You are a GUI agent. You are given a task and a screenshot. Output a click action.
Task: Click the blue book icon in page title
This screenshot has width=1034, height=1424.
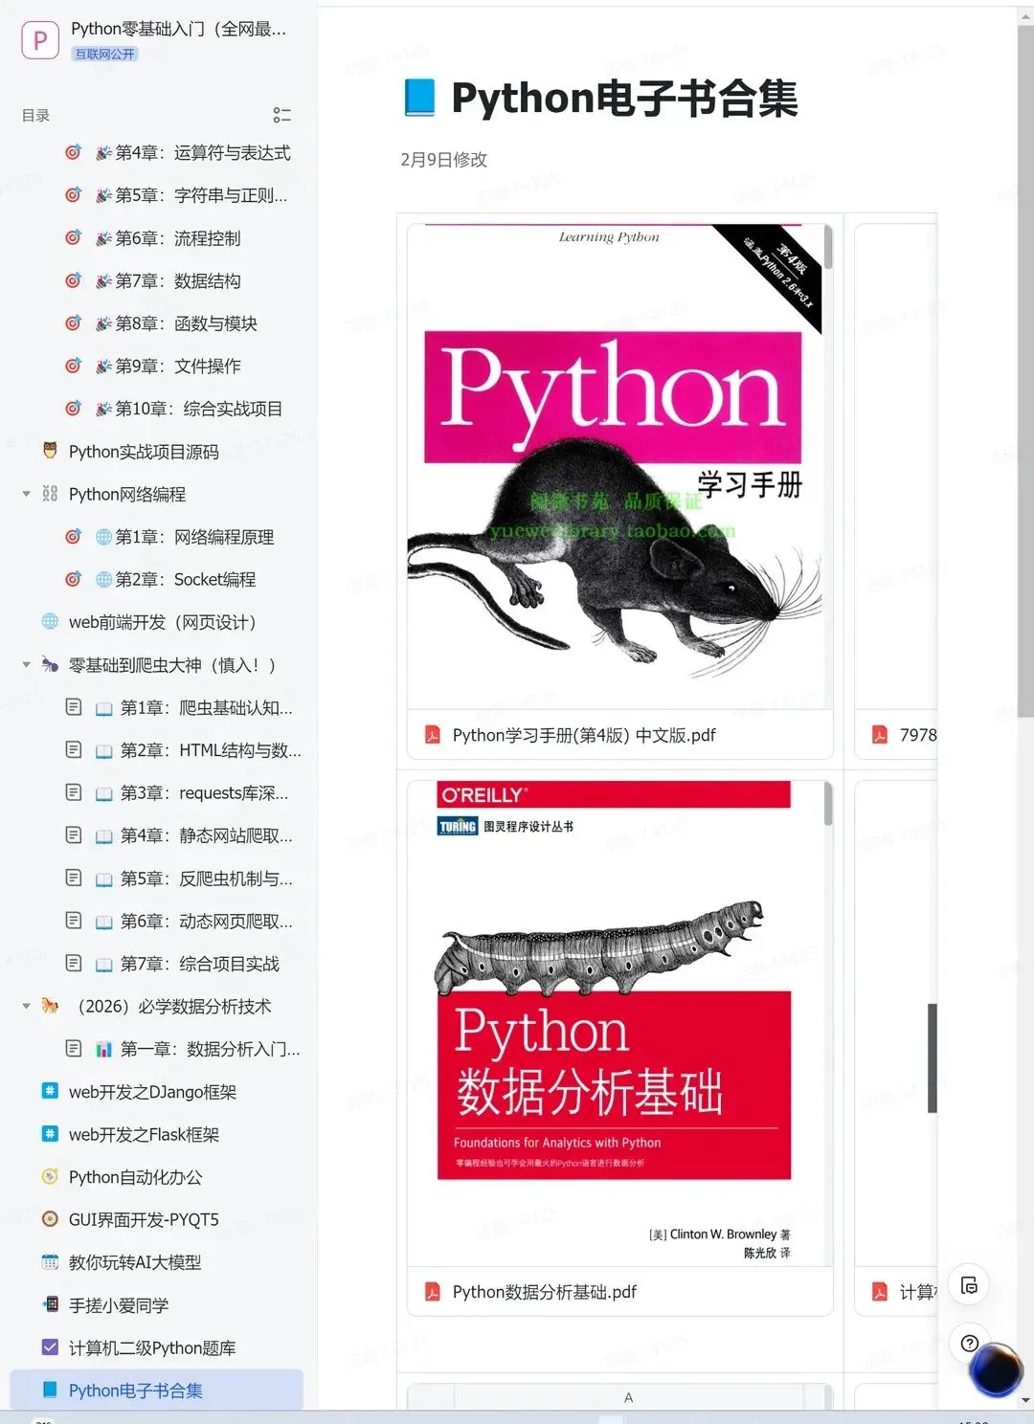pyautogui.click(x=420, y=98)
